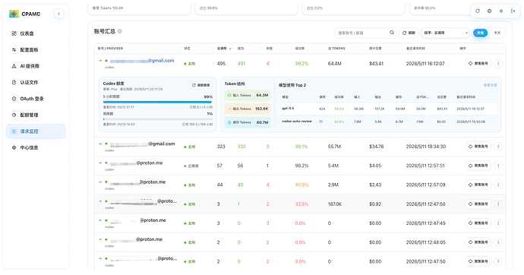Open the three-dot menu for the 495-call account
The height and width of the screenshot is (275, 524).
tap(498, 64)
